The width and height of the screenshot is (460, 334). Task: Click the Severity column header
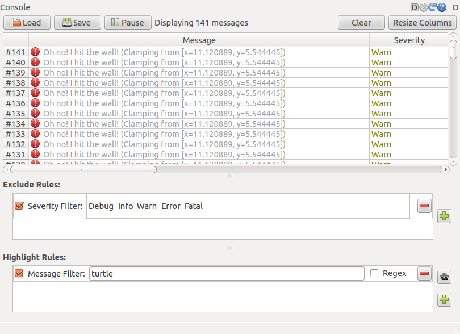coord(409,40)
